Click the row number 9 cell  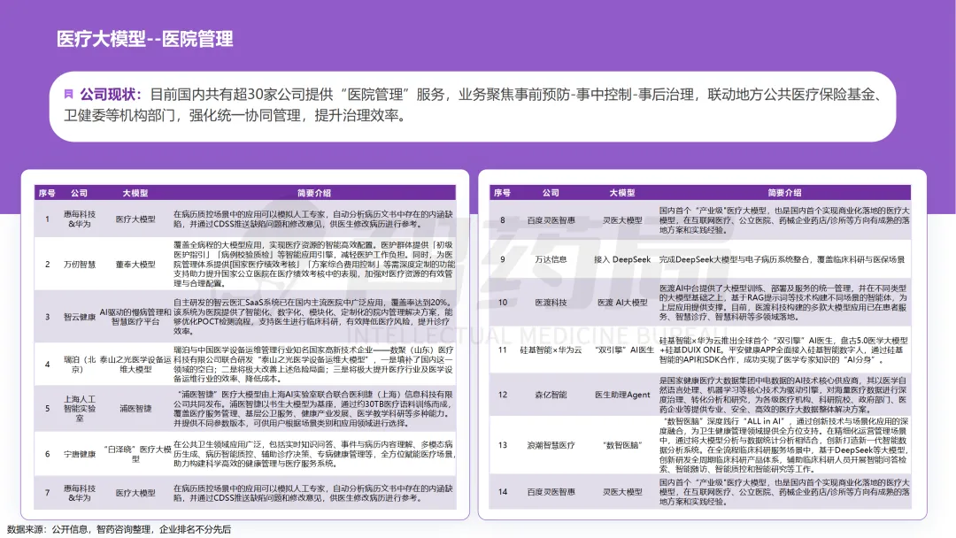tap(503, 259)
